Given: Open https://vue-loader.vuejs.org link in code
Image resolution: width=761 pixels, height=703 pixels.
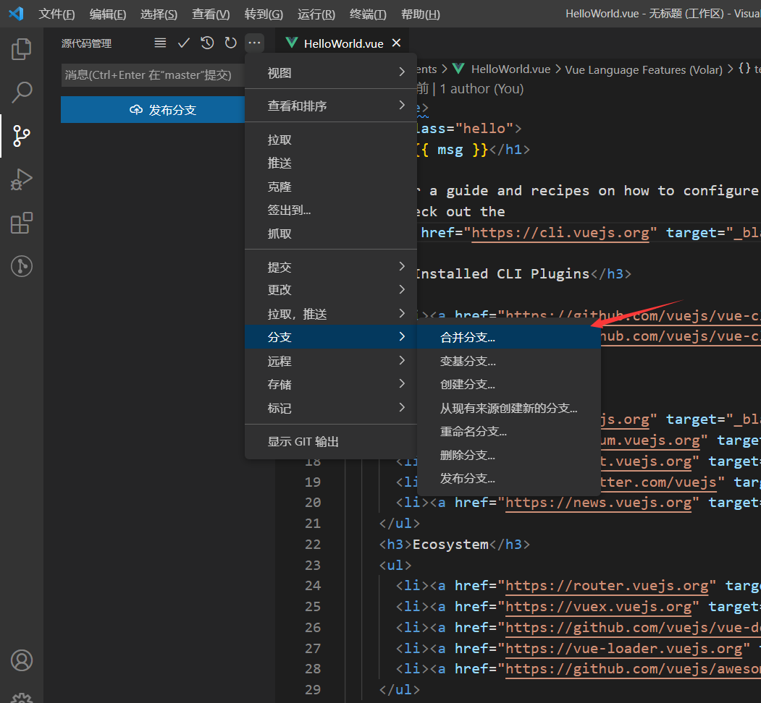Looking at the screenshot, I should pos(623,648).
